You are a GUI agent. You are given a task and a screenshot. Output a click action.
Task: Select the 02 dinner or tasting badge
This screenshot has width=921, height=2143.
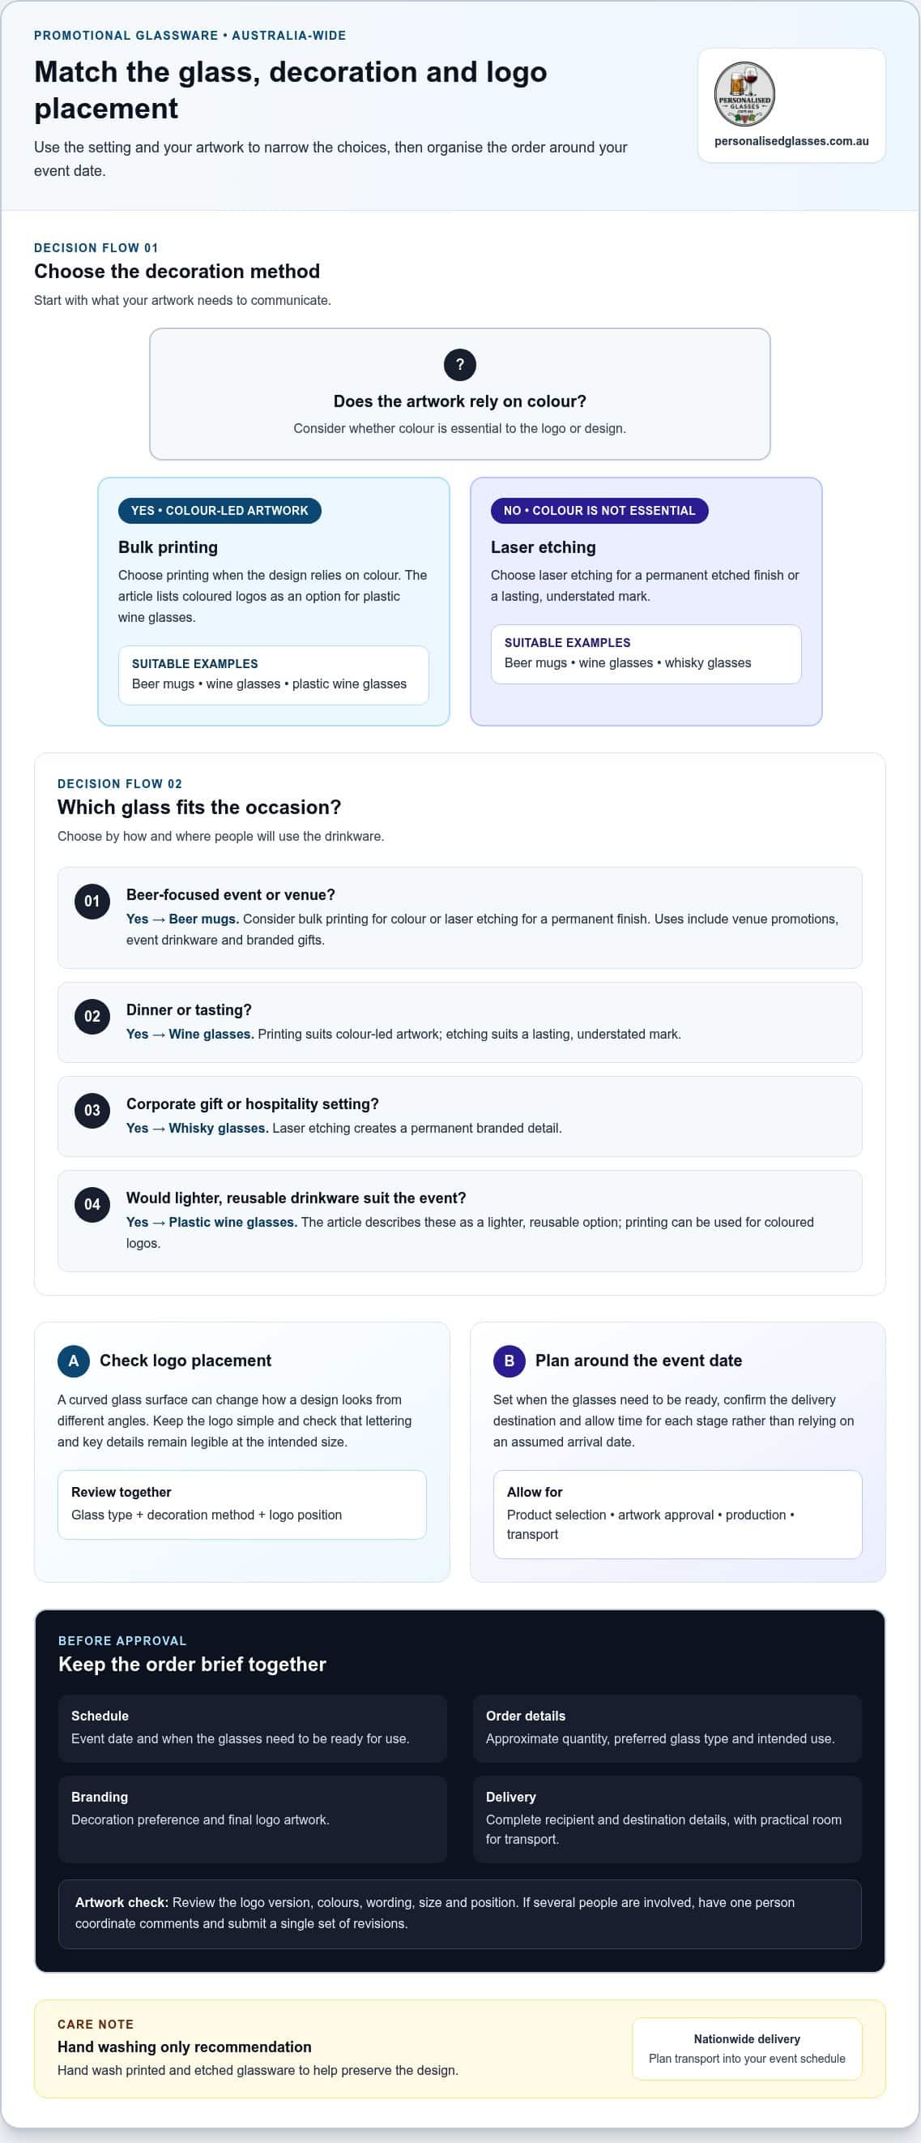(x=92, y=1016)
